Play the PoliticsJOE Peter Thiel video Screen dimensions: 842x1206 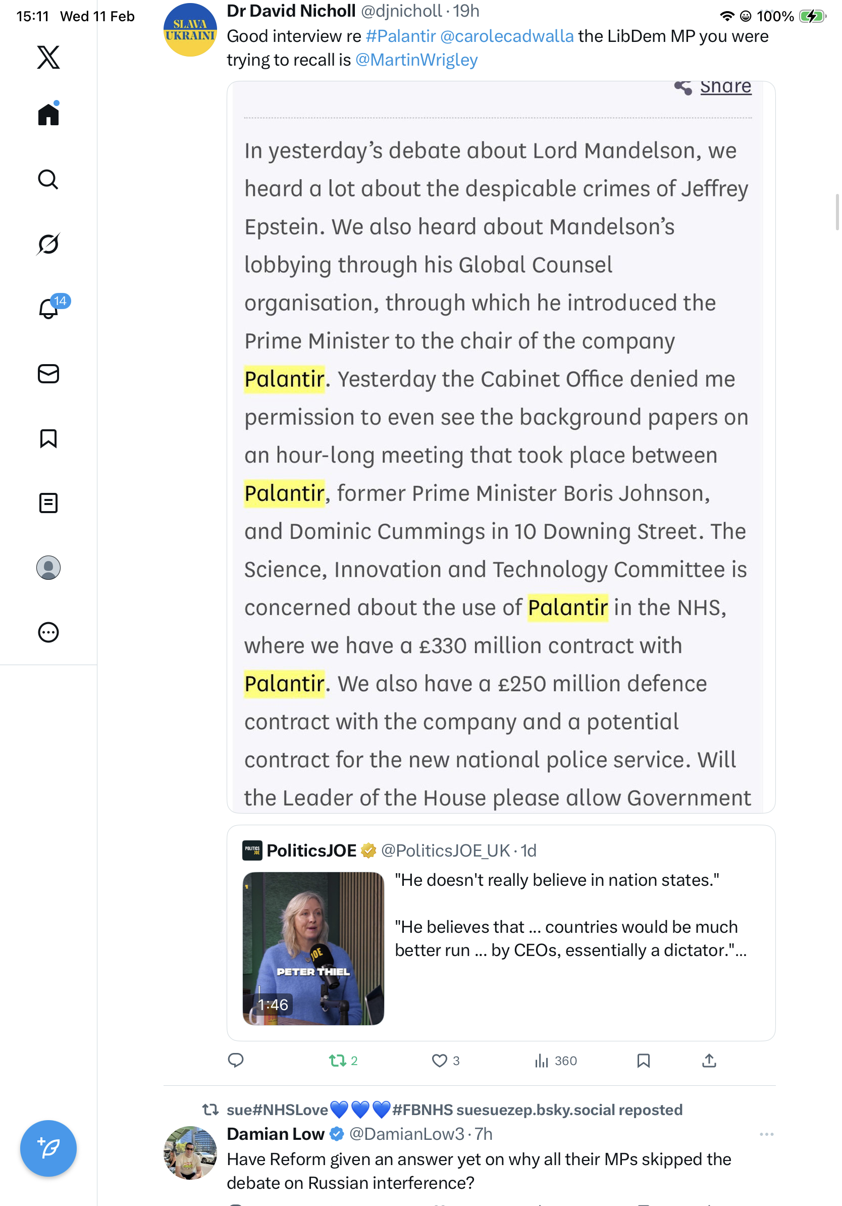tap(313, 948)
